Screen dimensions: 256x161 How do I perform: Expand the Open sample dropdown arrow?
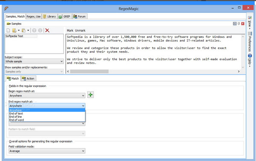tap(19, 30)
